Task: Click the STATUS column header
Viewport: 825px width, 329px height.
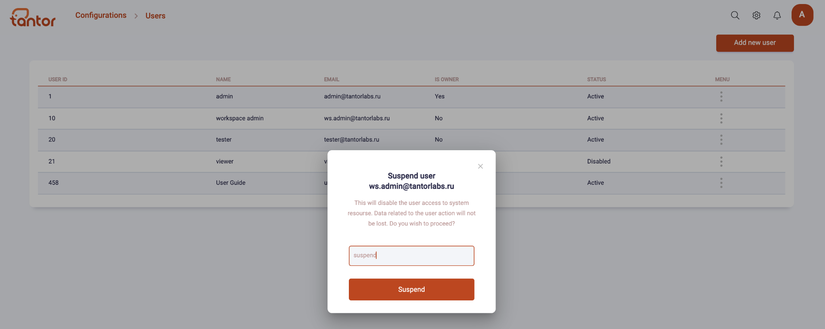Action: (x=596, y=79)
